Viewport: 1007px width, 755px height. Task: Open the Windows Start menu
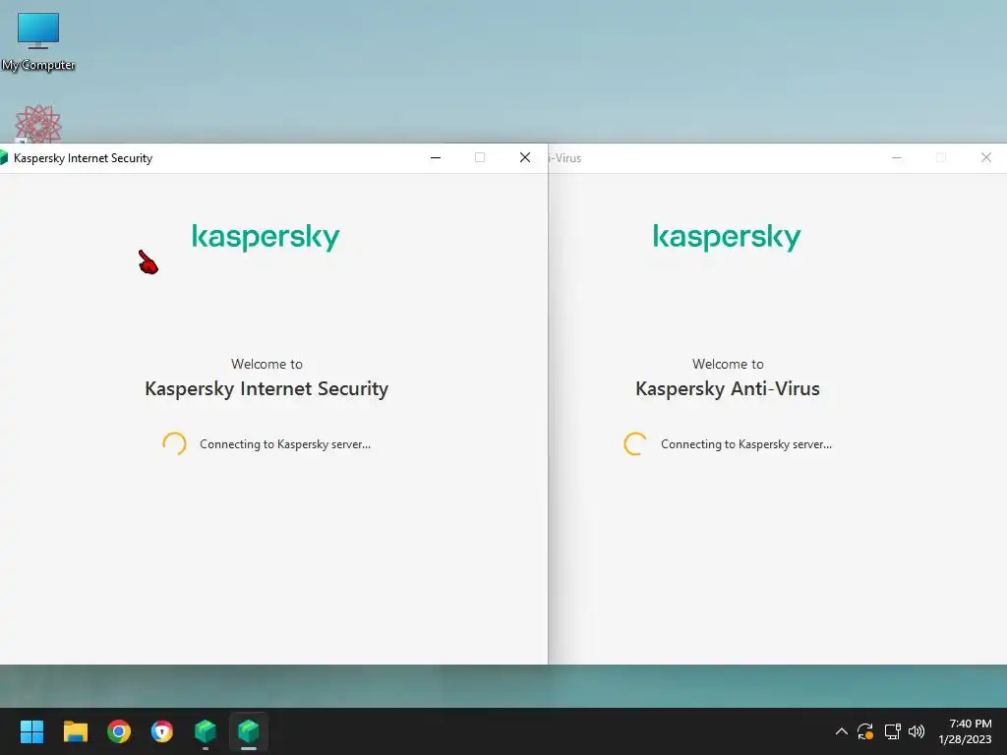pyautogui.click(x=31, y=731)
